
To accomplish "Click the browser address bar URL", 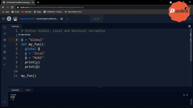I will tap(52, 7).
